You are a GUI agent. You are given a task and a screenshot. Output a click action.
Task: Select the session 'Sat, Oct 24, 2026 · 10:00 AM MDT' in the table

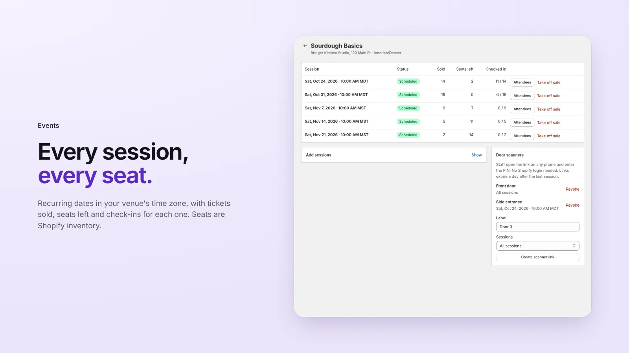point(337,81)
